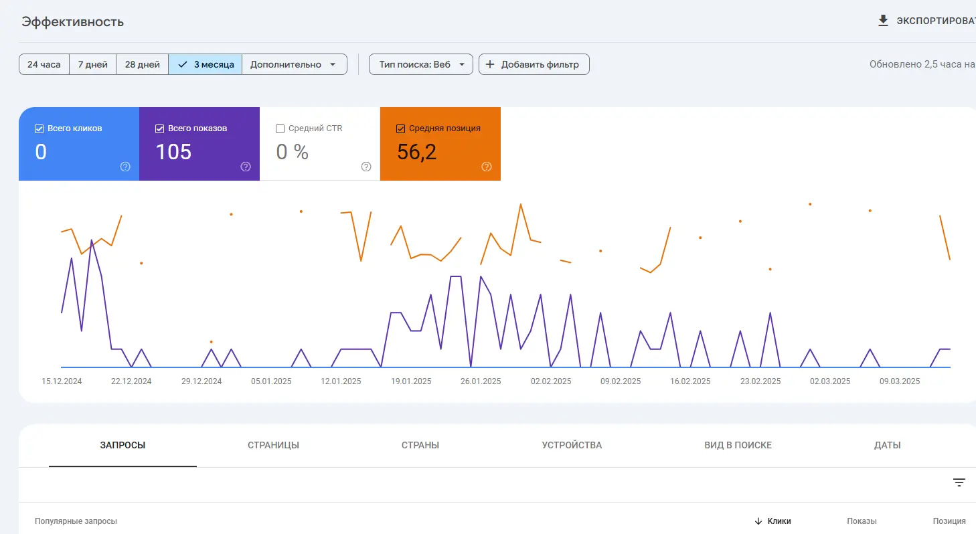Sort table by Показы column header
The width and height of the screenshot is (976, 534).
pyautogui.click(x=862, y=521)
